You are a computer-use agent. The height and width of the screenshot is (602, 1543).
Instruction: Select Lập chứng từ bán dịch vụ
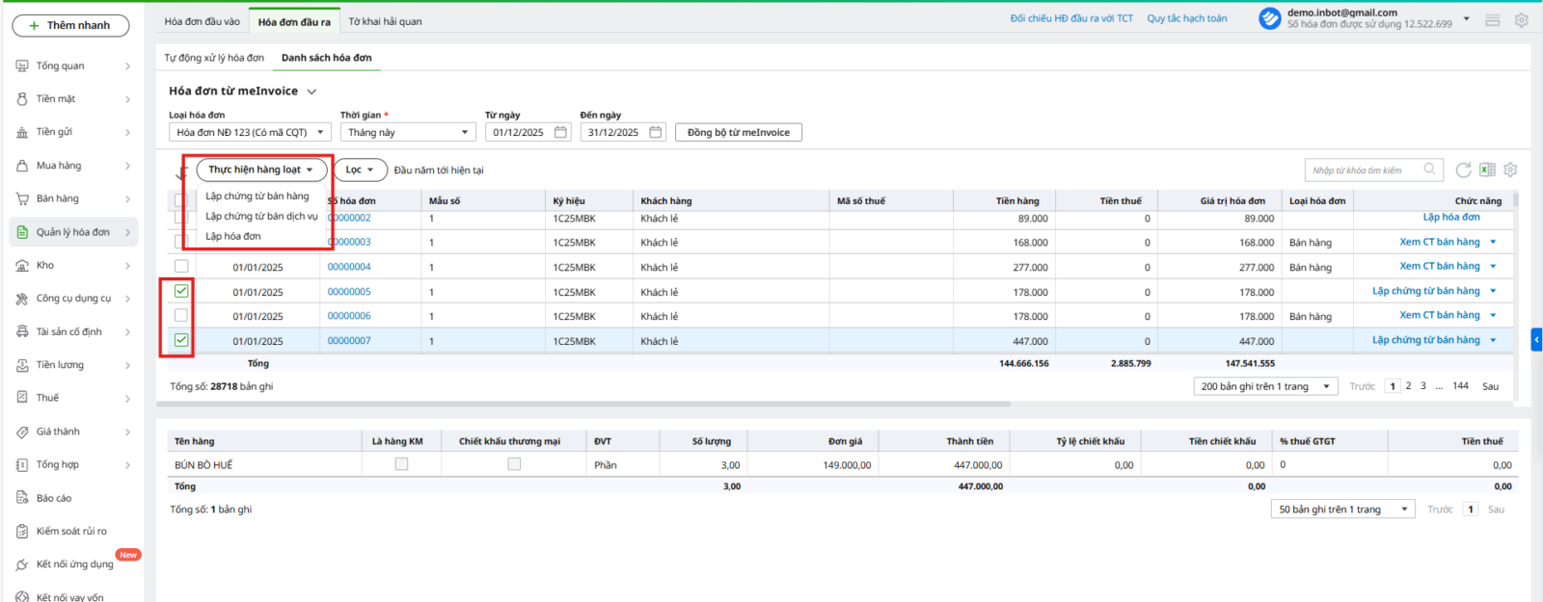pos(261,216)
